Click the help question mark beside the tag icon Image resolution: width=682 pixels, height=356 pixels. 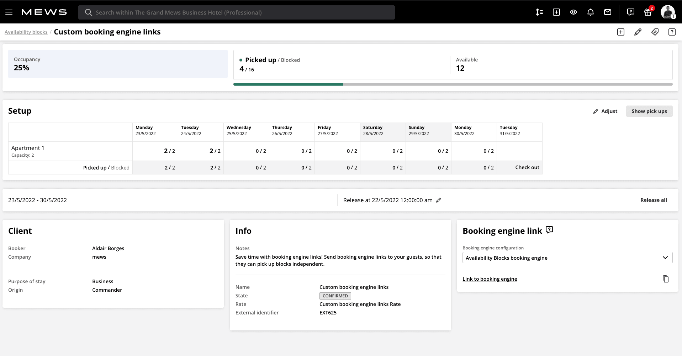[x=672, y=32]
